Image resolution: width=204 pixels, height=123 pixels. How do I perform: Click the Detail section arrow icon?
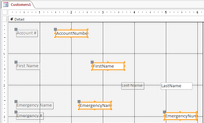[x=12, y=19]
